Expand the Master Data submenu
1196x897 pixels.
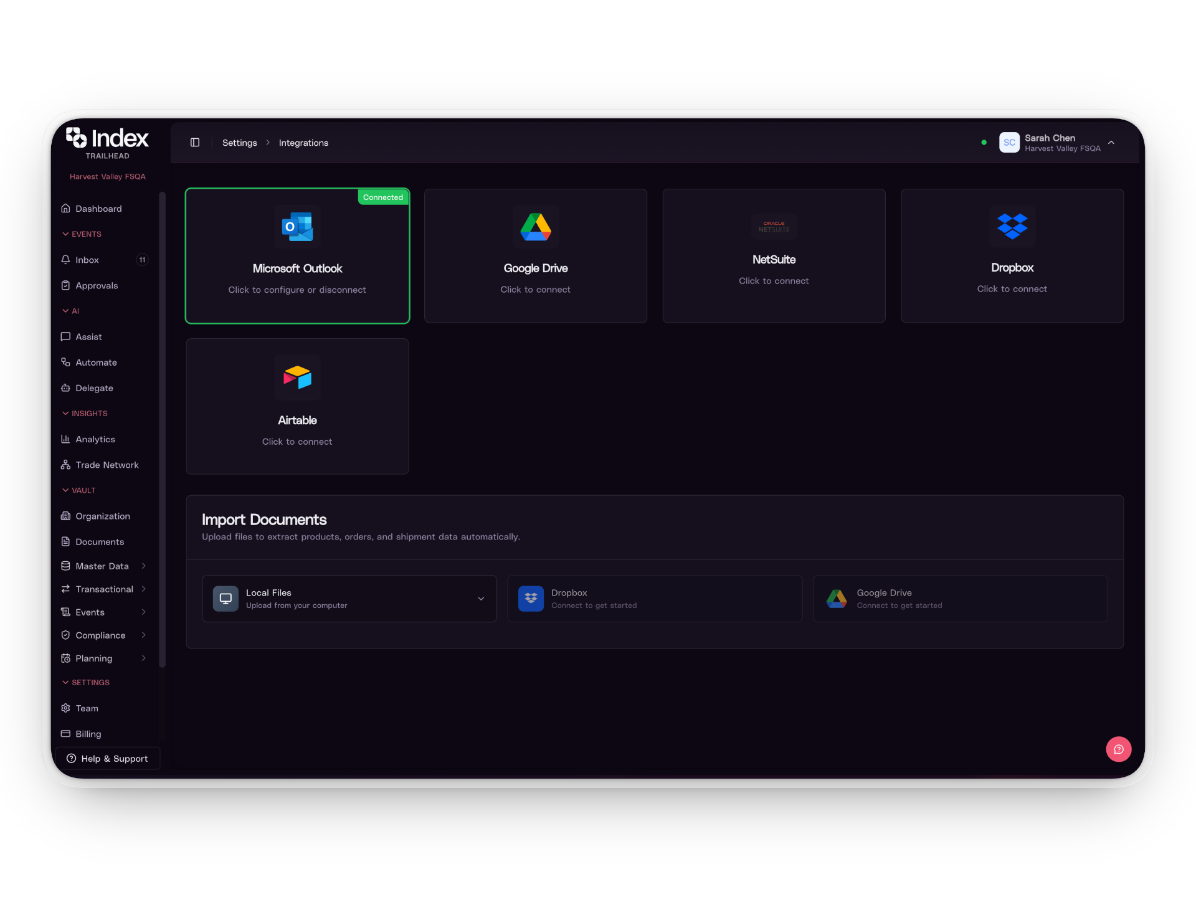(x=143, y=566)
